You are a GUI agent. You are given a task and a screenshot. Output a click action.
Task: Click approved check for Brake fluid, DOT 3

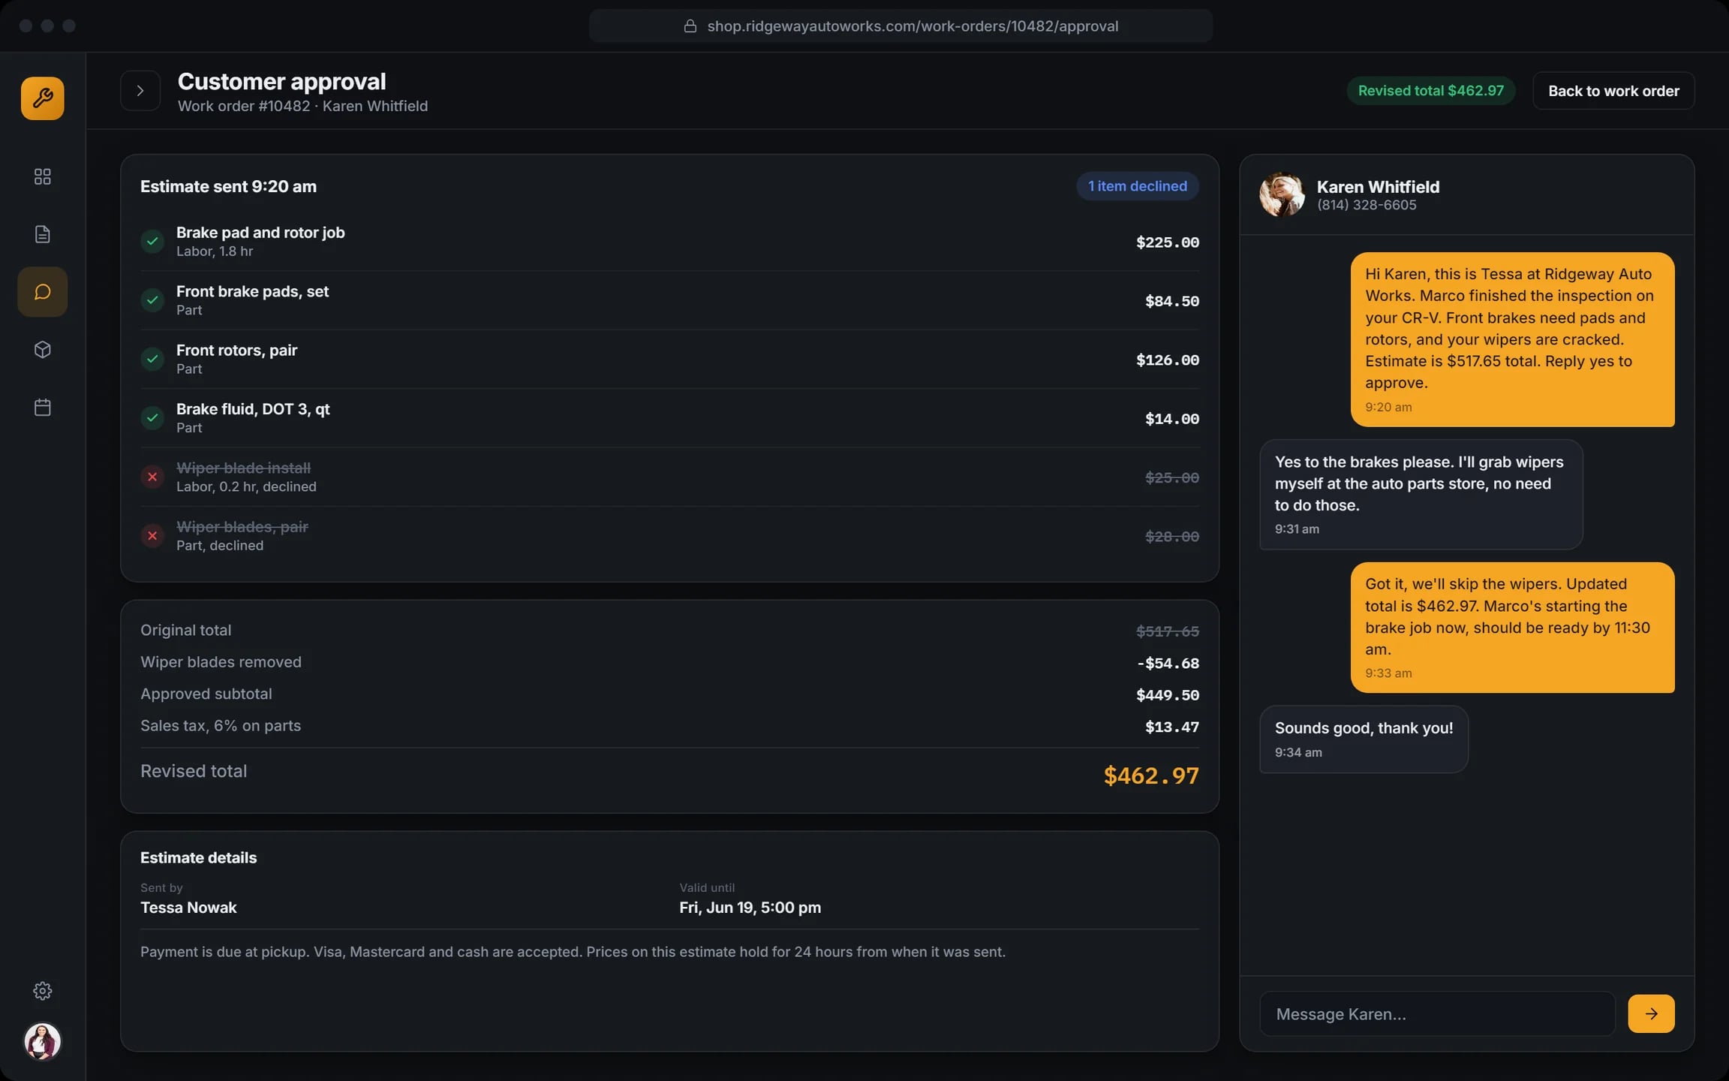(x=152, y=417)
